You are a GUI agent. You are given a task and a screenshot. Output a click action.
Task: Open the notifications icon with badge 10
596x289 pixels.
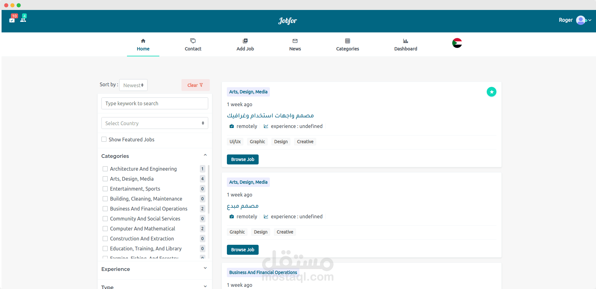(12, 19)
